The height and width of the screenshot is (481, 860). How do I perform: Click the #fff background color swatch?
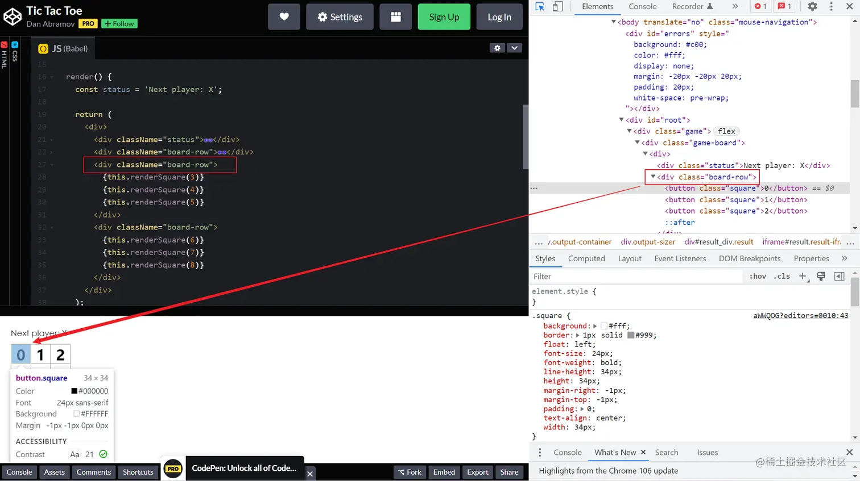point(603,326)
